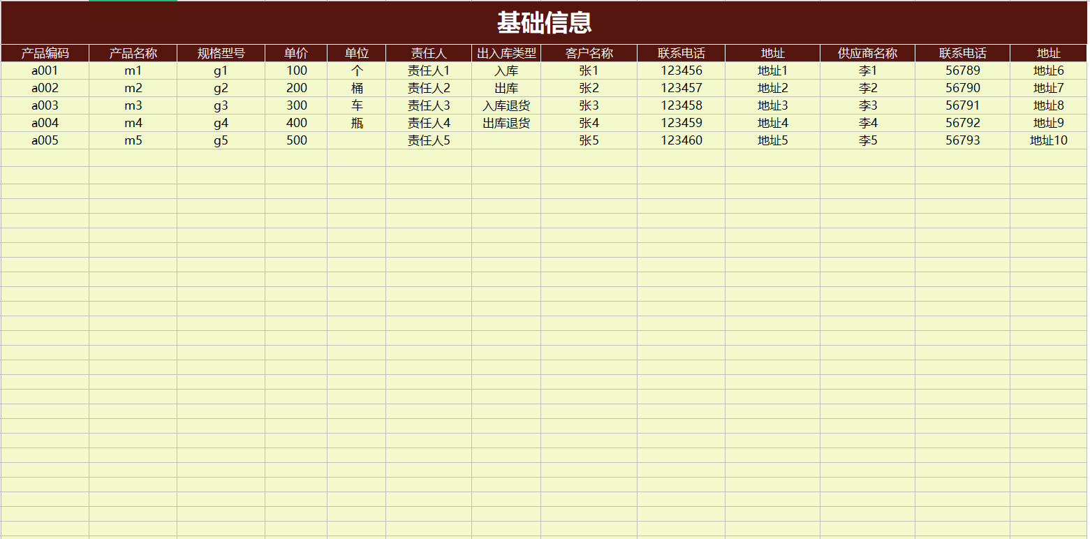The image size is (1090, 539).
Task: Select the 地址9 cell
Action: [1049, 123]
